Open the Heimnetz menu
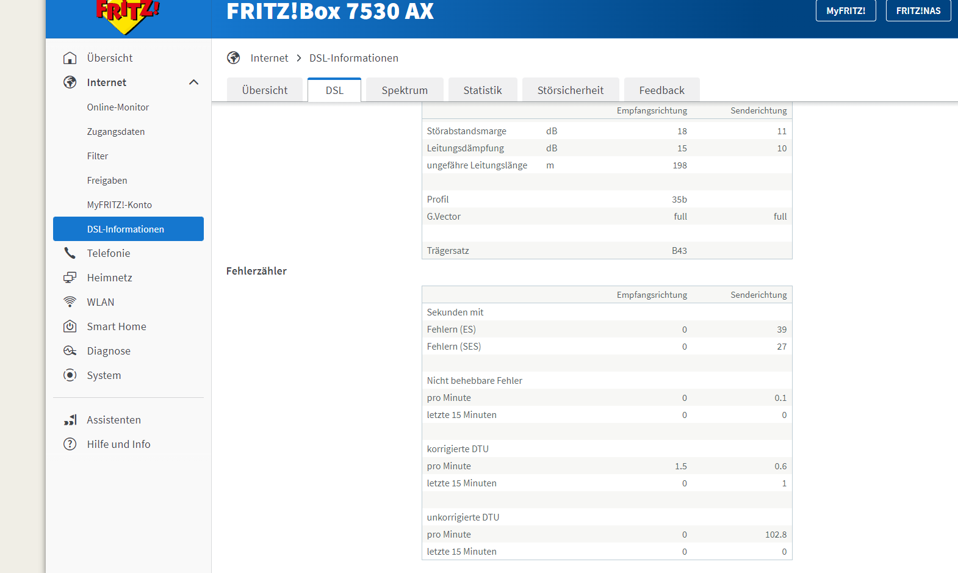 point(110,278)
